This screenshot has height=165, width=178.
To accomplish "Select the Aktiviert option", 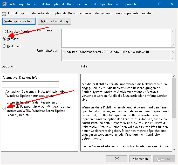I will click(x=4, y=39).
